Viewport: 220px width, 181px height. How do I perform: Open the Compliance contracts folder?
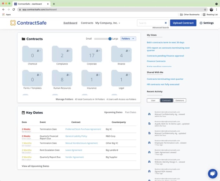click(62, 55)
